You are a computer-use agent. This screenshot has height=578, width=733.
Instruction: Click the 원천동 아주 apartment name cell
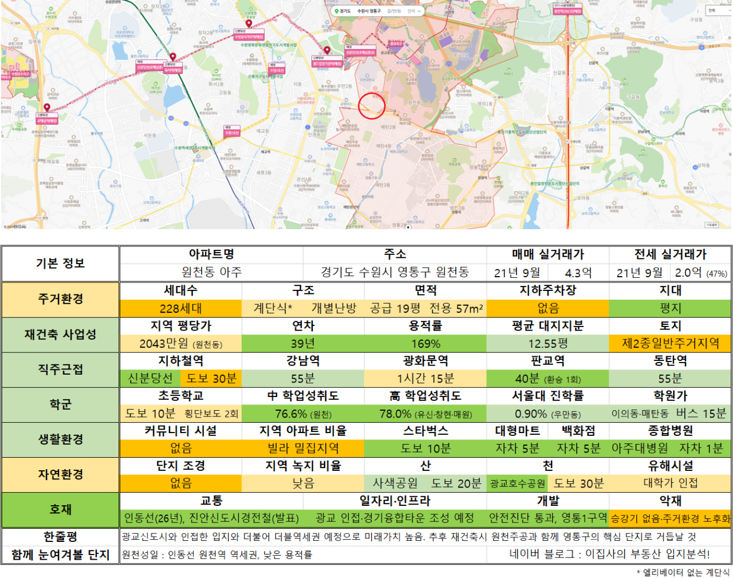(211, 272)
